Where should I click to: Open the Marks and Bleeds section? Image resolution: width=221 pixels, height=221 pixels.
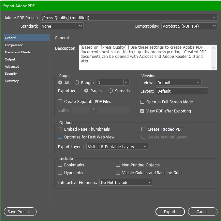(x=27, y=52)
